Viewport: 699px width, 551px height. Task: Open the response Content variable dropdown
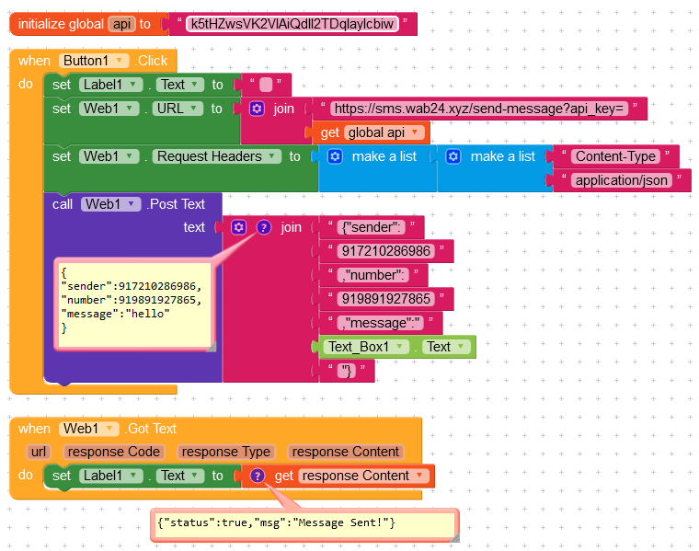click(420, 476)
